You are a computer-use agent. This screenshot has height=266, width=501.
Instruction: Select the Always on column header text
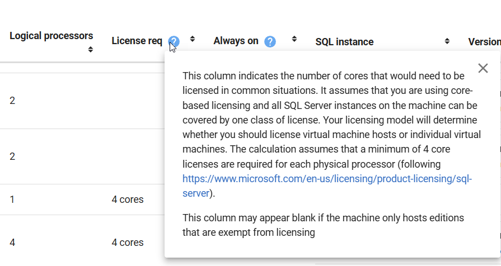[236, 41]
